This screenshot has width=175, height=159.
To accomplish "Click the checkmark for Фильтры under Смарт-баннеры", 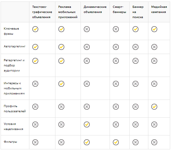I will (116, 142).
